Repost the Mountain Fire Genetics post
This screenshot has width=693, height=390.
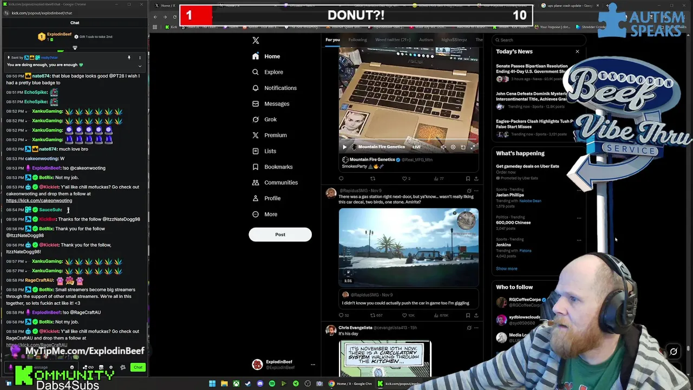pos(372,178)
